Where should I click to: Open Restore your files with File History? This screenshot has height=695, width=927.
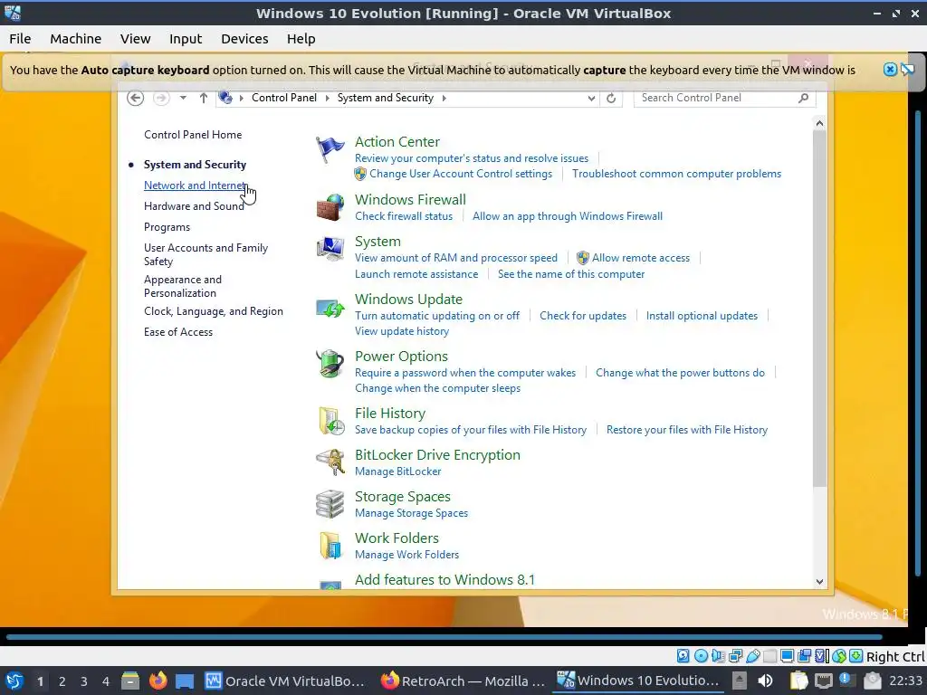(687, 430)
